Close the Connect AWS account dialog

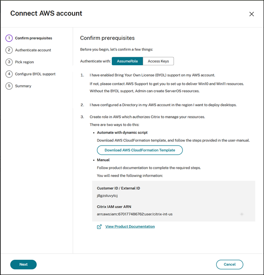251,14
